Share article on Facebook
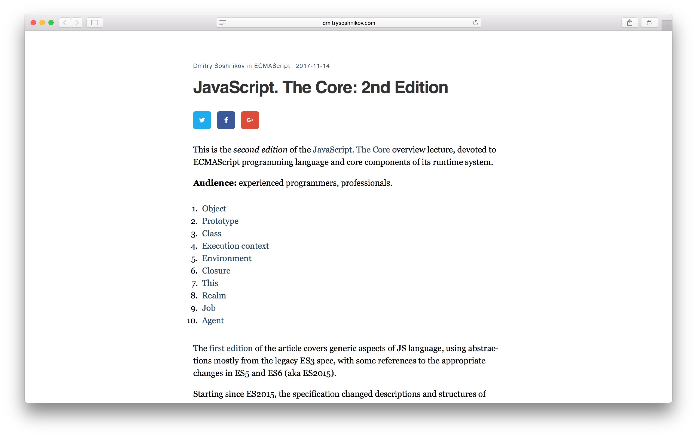 tap(226, 120)
